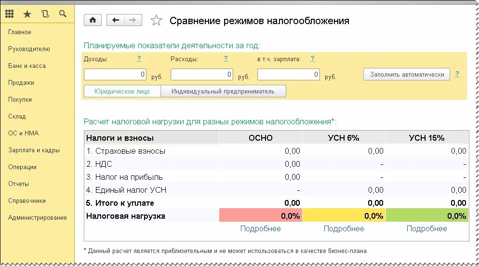Open Справочники section
Viewport: 479px width, 266px height.
tap(27, 200)
